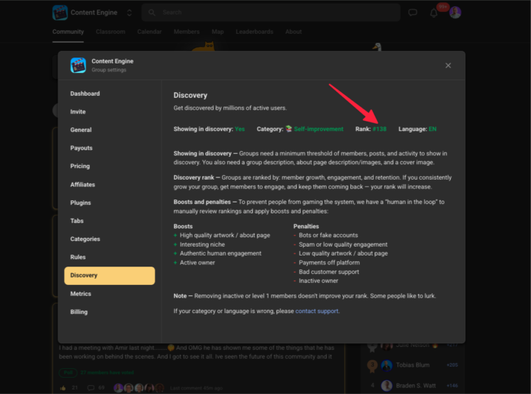This screenshot has height=394, width=531.
Task: Open the notifications bell
Action: [434, 13]
